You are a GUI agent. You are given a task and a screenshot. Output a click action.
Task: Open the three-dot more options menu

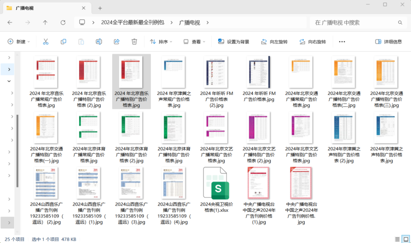[x=342, y=42]
